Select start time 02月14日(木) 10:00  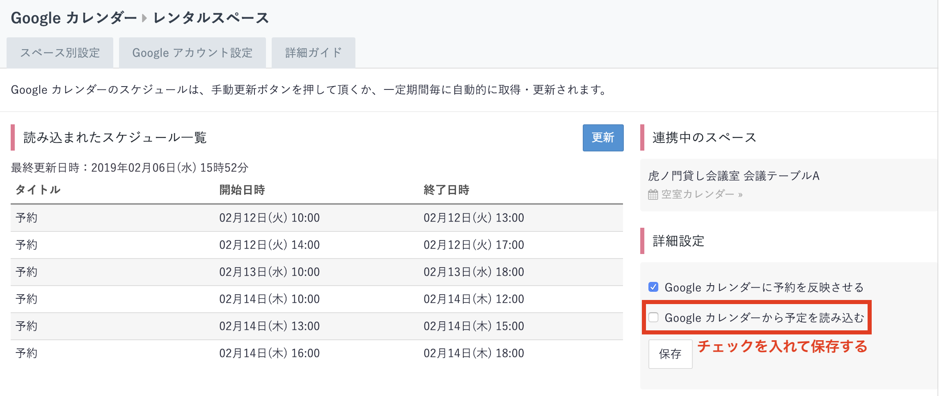point(269,299)
